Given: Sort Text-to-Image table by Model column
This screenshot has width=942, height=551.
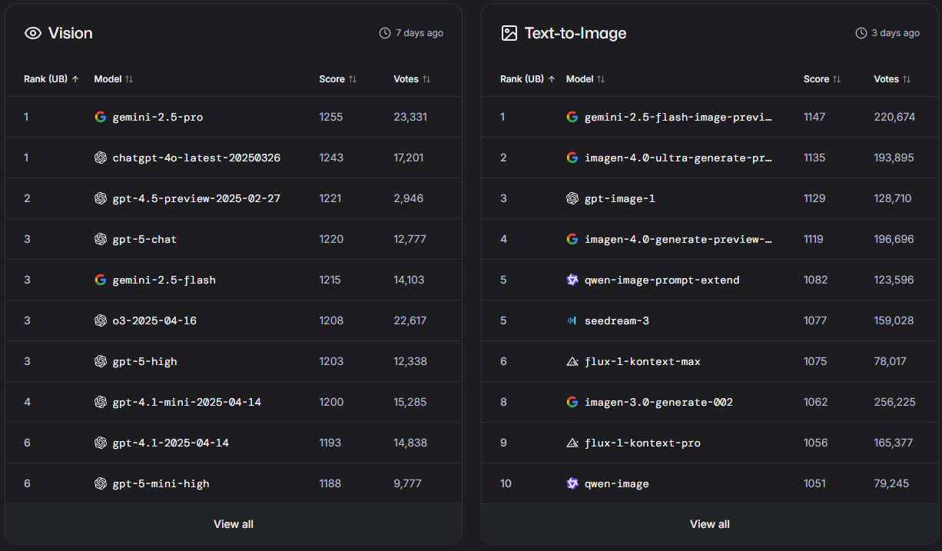Looking at the screenshot, I should [585, 79].
